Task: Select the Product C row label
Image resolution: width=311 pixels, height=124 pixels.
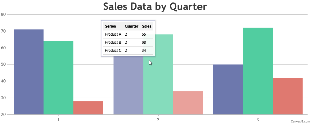Action: (113, 51)
